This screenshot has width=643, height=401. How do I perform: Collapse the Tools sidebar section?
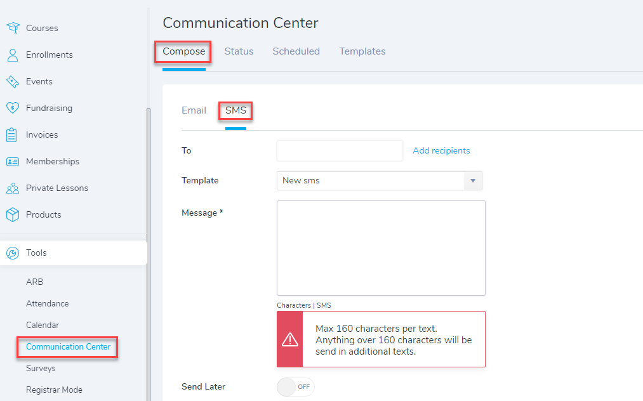coord(74,253)
